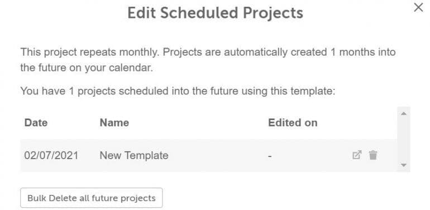Image resolution: width=430 pixels, height=210 pixels.
Task: Delete the New Template scheduled project with trash icon
Action: pos(373,155)
